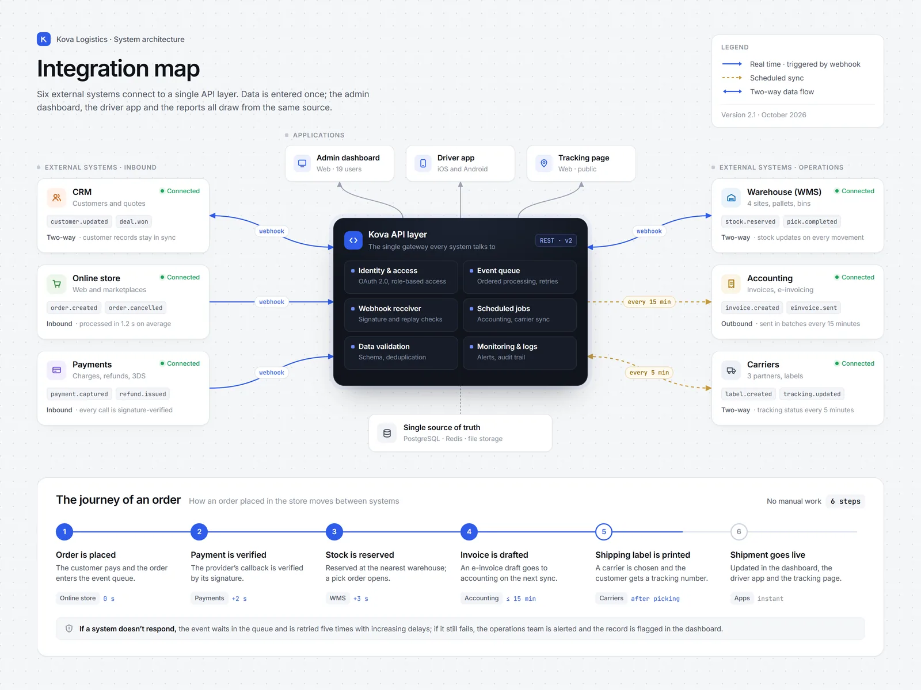Click the Accounting tag under step 4

[482, 598]
